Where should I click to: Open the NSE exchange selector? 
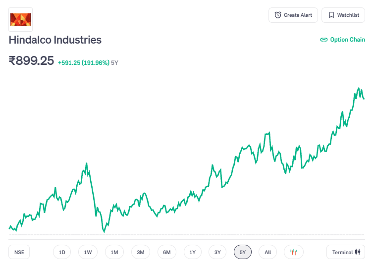click(19, 252)
